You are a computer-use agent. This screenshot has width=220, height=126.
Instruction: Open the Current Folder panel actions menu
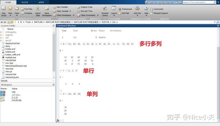pyautogui.click(x=53, y=26)
